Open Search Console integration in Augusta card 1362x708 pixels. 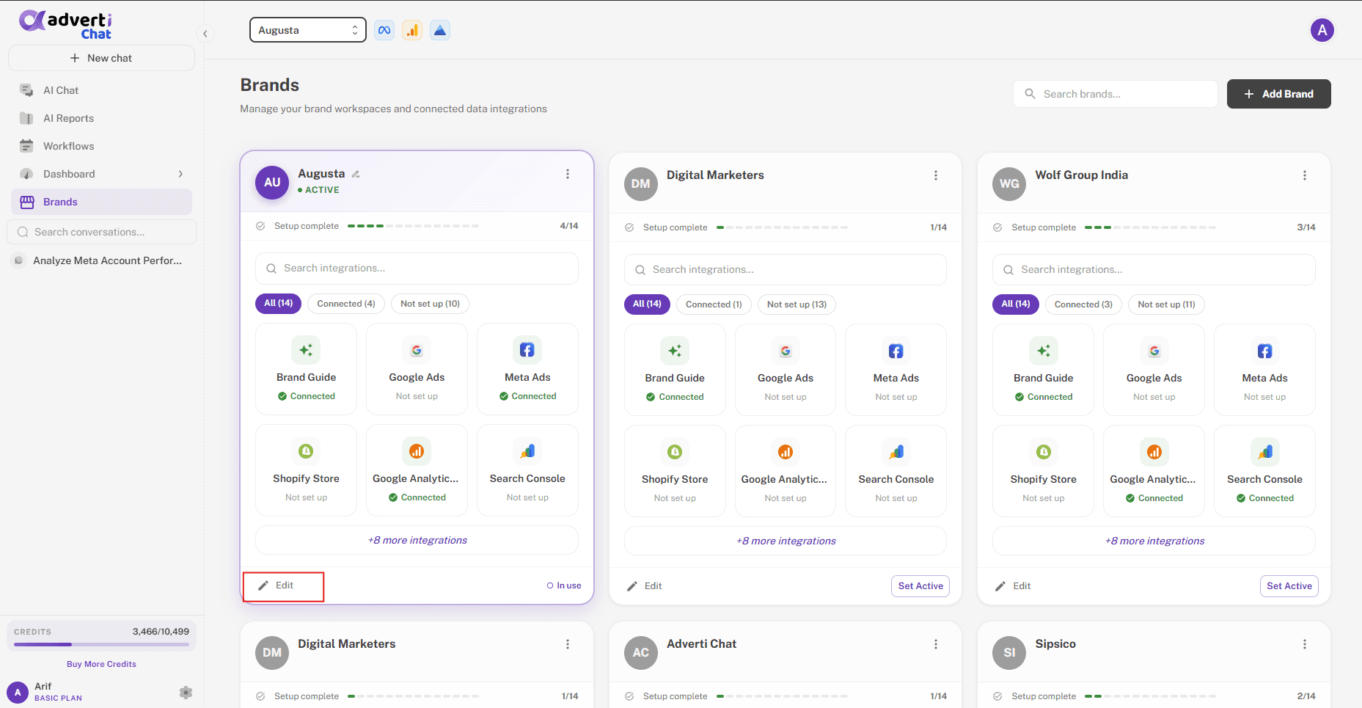527,470
